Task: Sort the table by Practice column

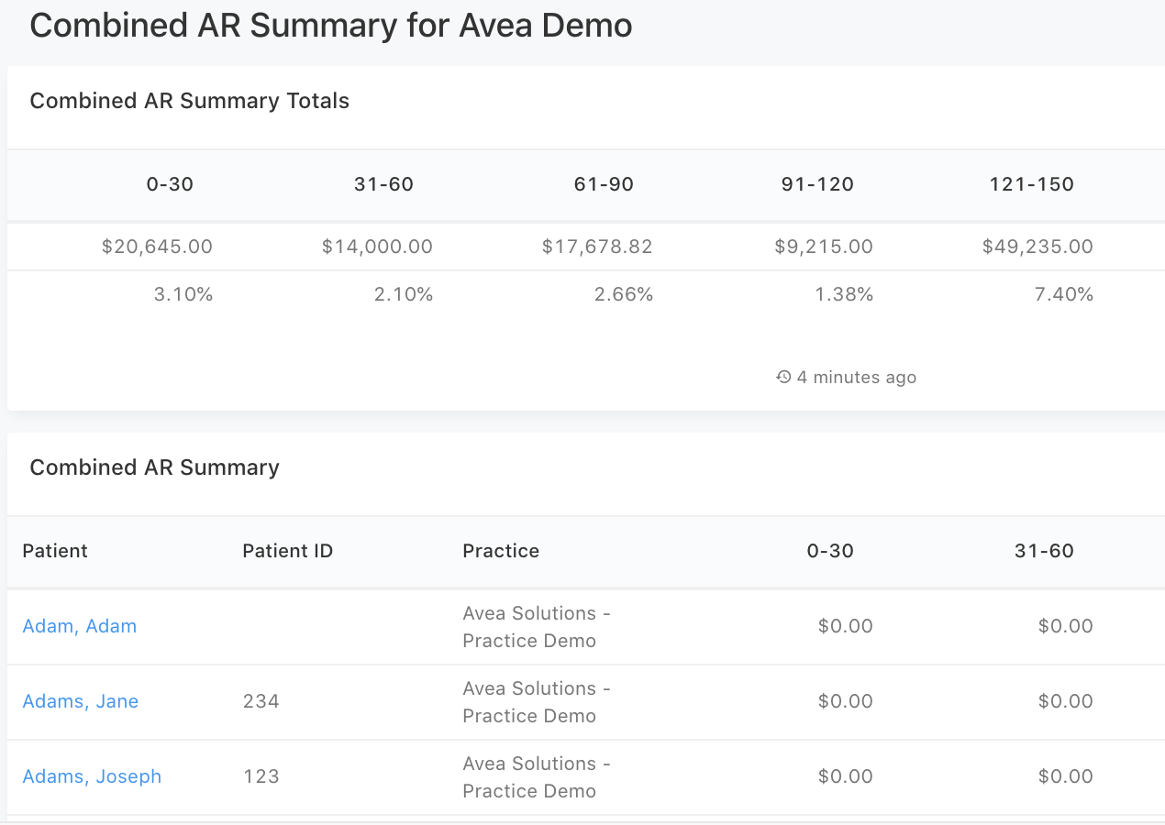Action: click(499, 551)
